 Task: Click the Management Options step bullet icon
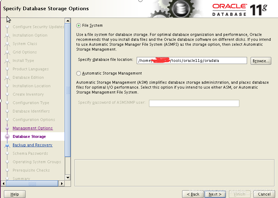pyautogui.click(x=7, y=128)
